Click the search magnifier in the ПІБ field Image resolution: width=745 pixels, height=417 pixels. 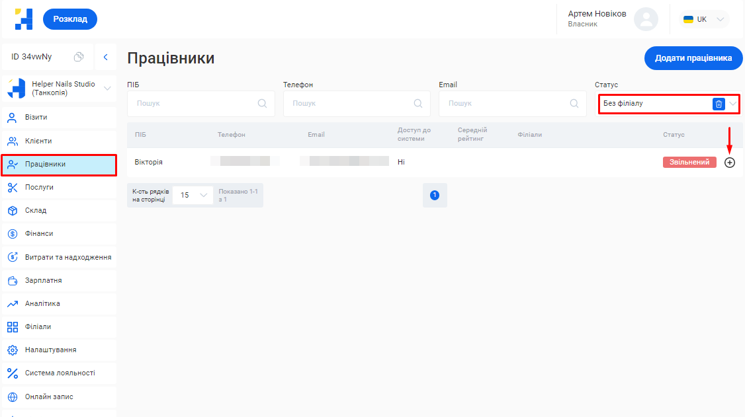click(262, 104)
